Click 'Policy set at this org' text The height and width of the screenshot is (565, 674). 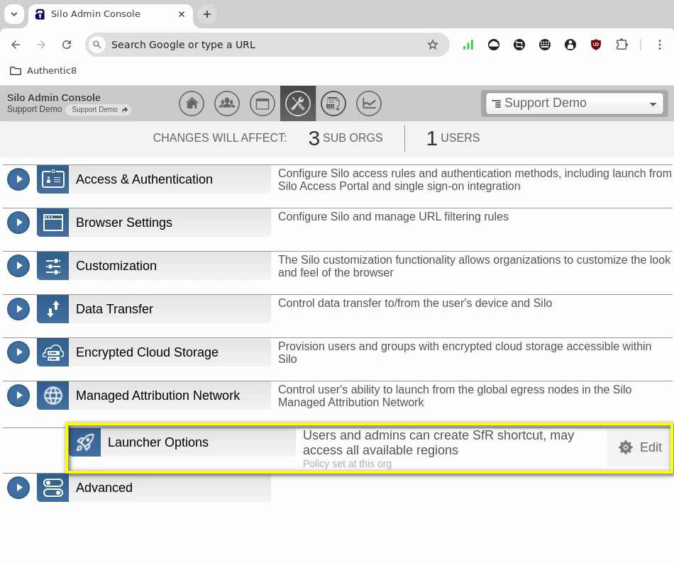click(348, 464)
